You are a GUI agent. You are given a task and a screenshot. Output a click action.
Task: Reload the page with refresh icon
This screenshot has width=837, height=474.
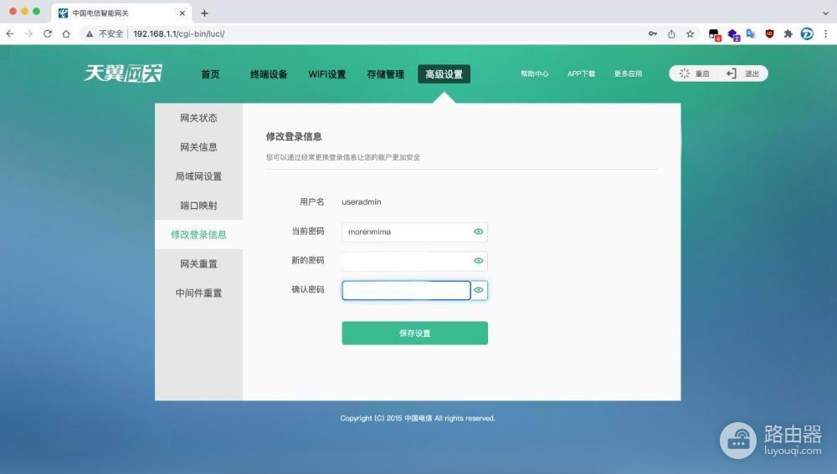pyautogui.click(x=48, y=33)
